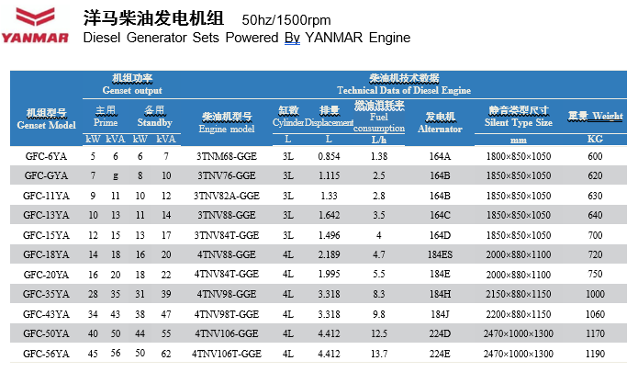Click engine model 3TNV84T-GGE

(x=227, y=235)
